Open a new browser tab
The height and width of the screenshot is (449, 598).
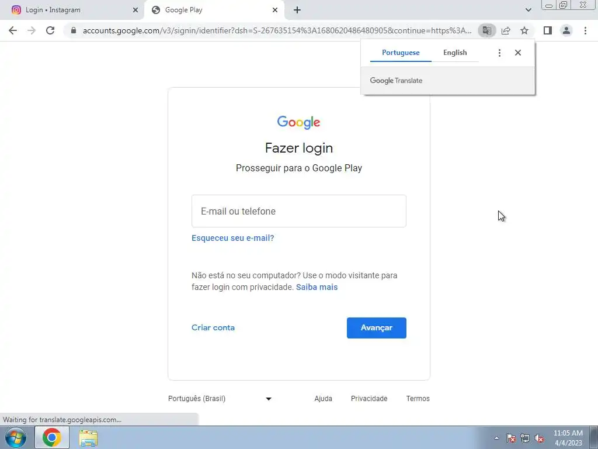(x=297, y=11)
